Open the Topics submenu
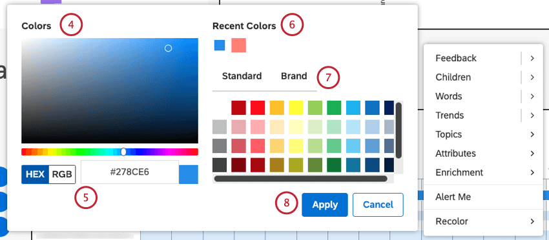Image resolution: width=549 pixels, height=240 pixels. (484, 134)
